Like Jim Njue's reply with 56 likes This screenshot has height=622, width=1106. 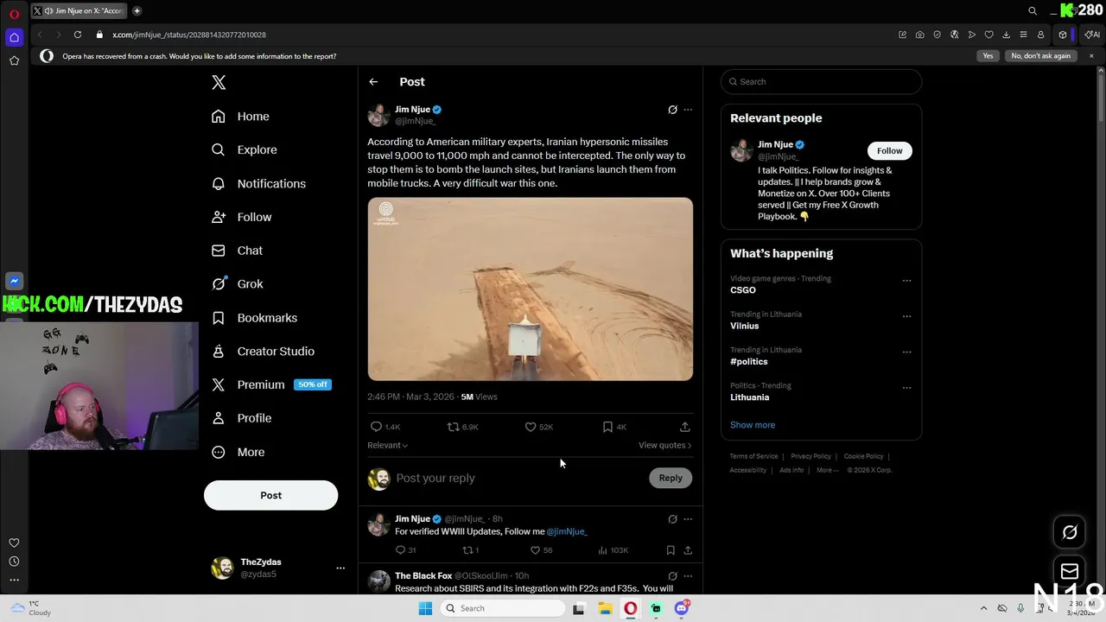541,550
